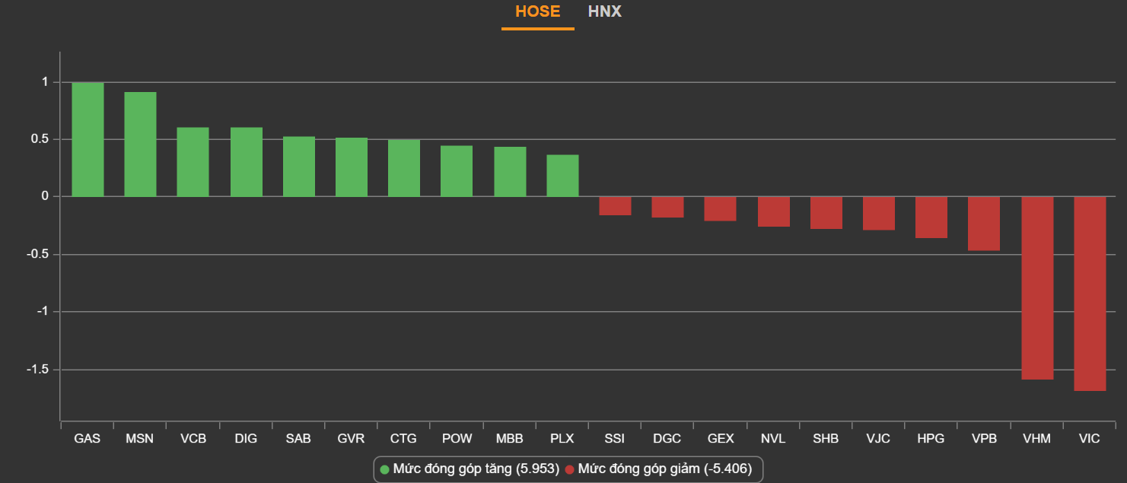Select the SAB contribution bar
This screenshot has height=483, width=1127.
point(299,167)
